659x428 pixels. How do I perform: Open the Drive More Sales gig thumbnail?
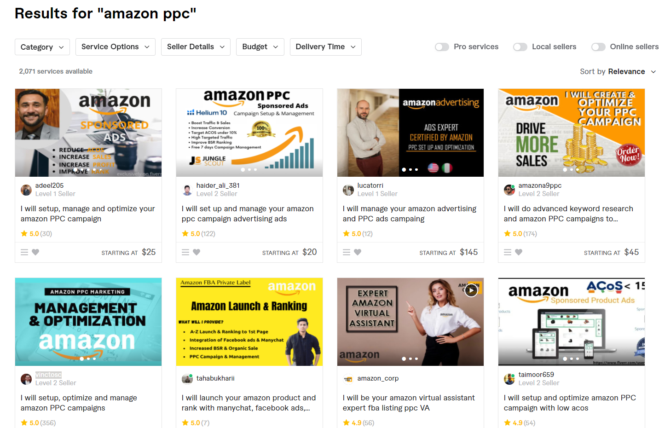coord(572,133)
